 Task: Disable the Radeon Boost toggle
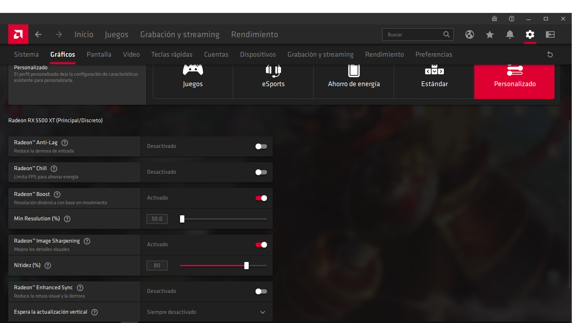[x=261, y=198]
